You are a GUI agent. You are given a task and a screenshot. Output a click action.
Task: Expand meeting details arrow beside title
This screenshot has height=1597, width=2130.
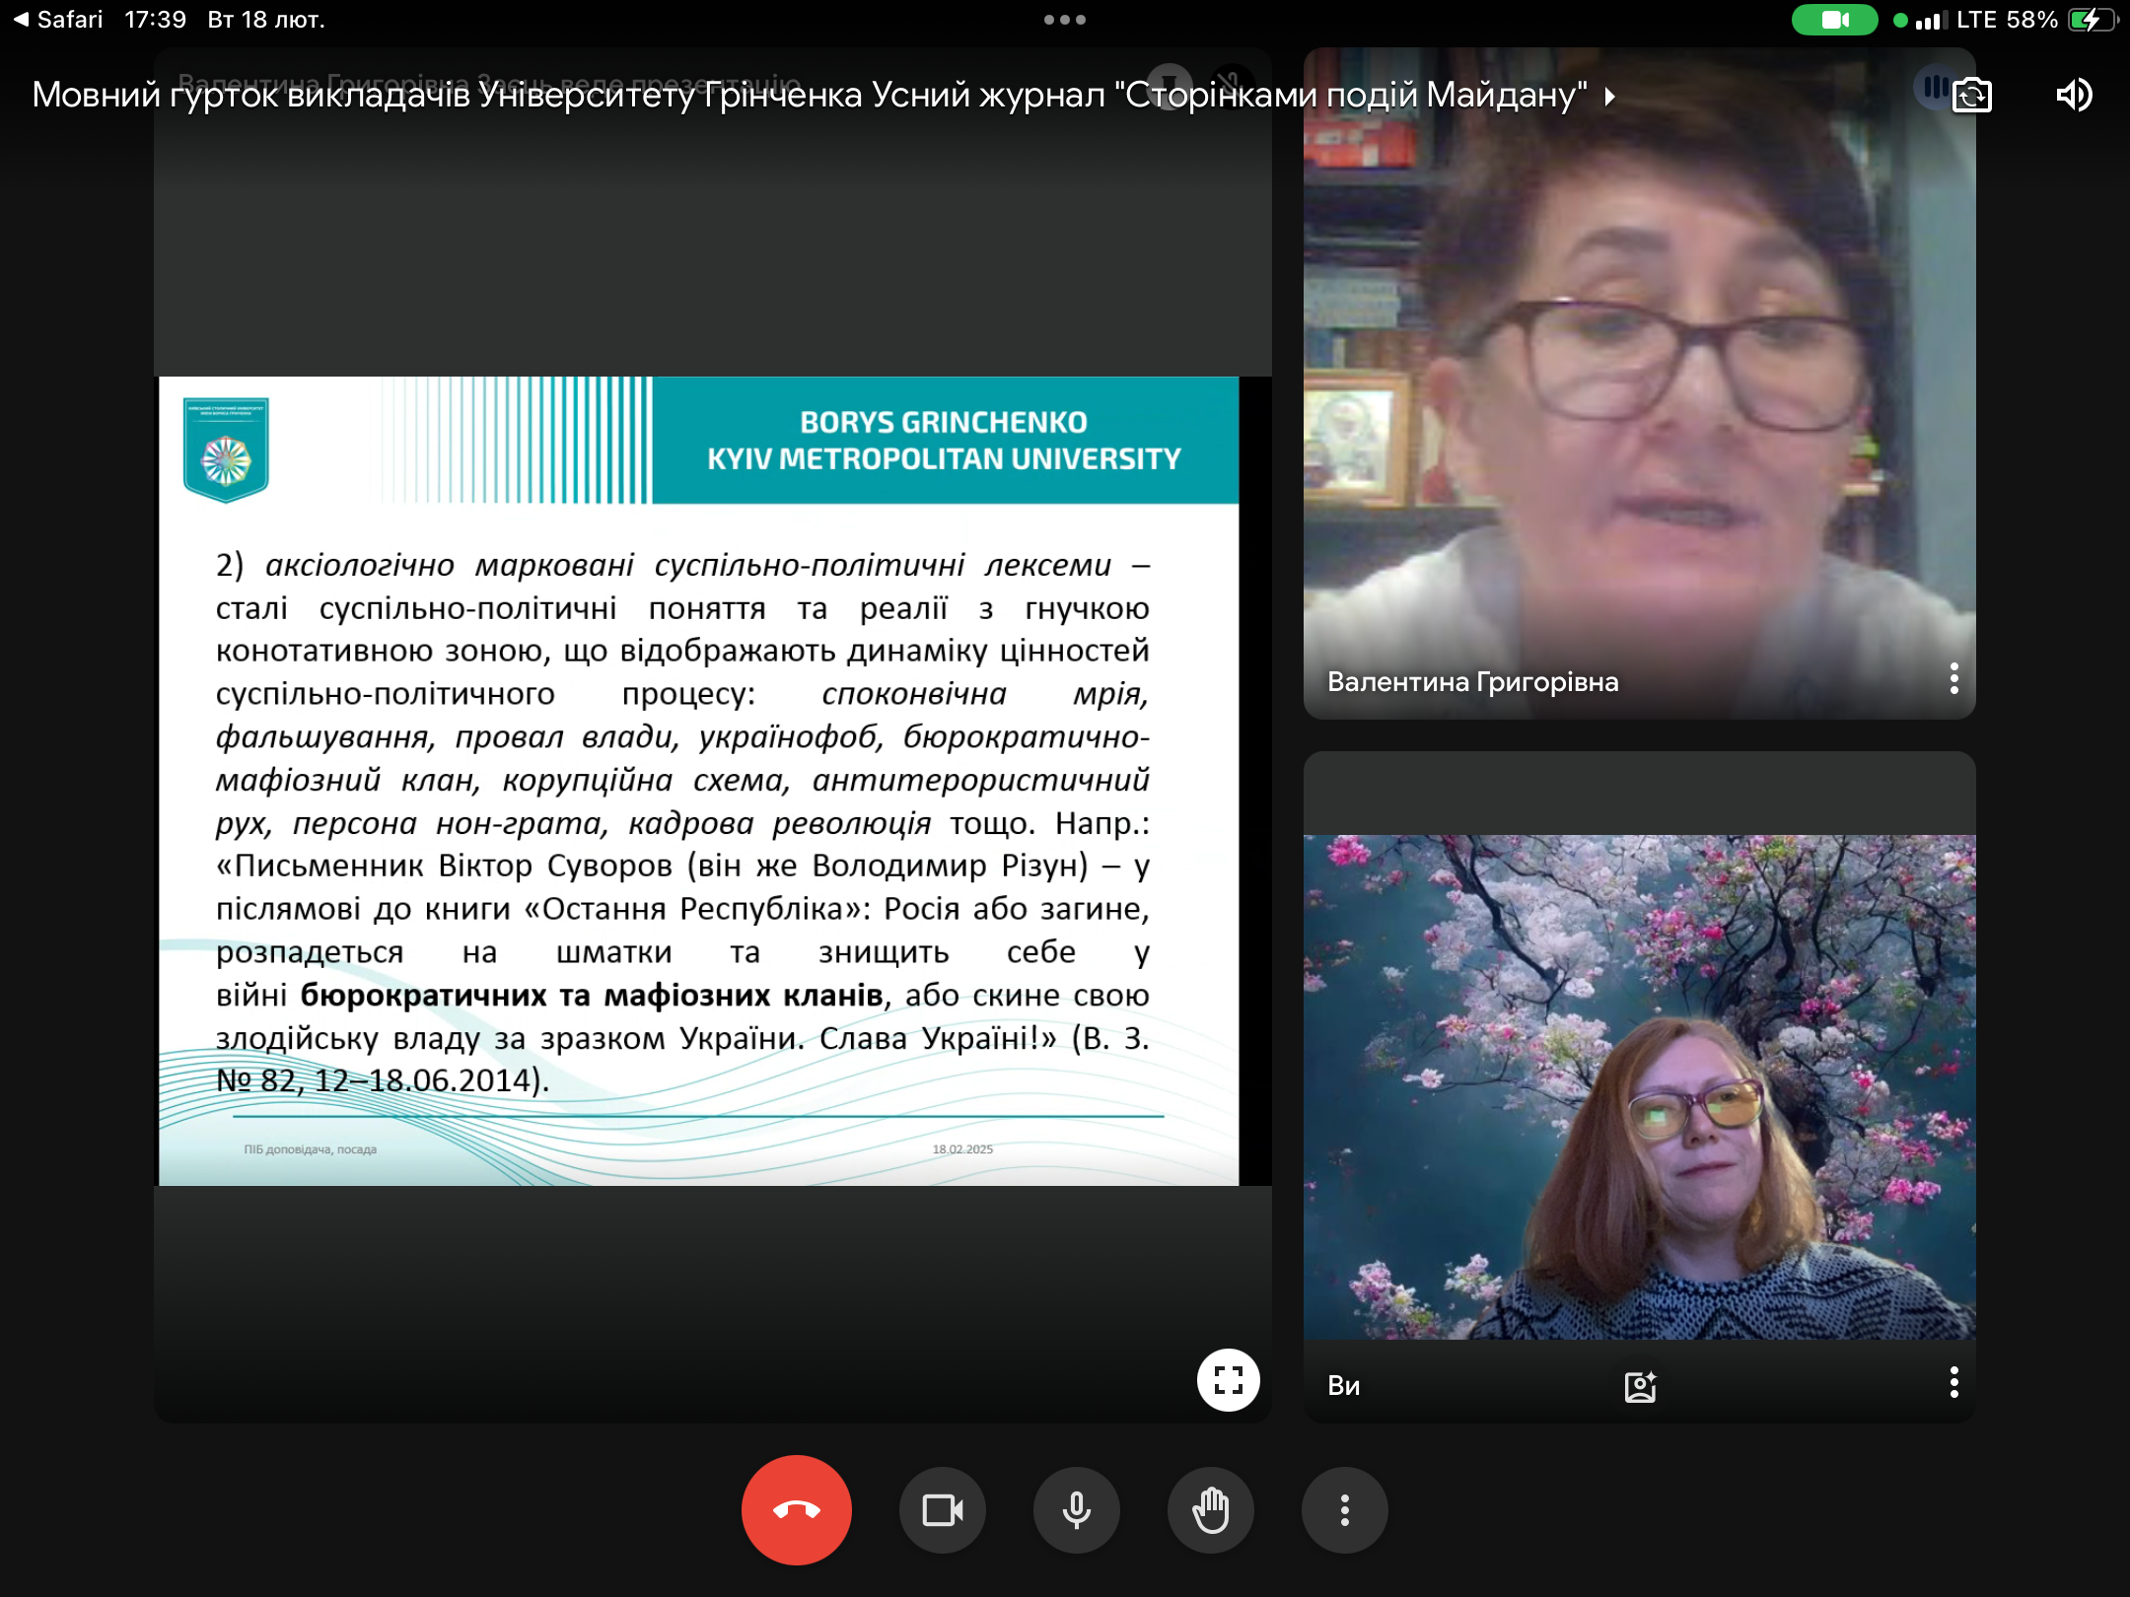pos(1610,97)
